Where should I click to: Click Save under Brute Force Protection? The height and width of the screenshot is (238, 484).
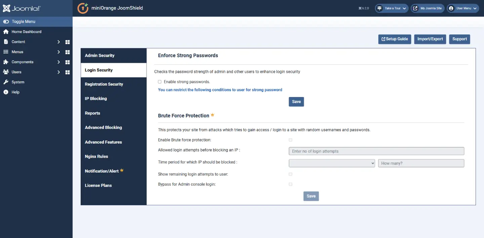point(311,196)
